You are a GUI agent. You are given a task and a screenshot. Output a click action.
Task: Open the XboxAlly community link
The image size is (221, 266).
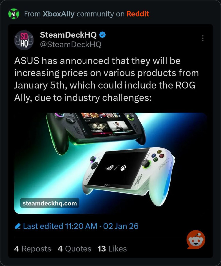coord(59,14)
